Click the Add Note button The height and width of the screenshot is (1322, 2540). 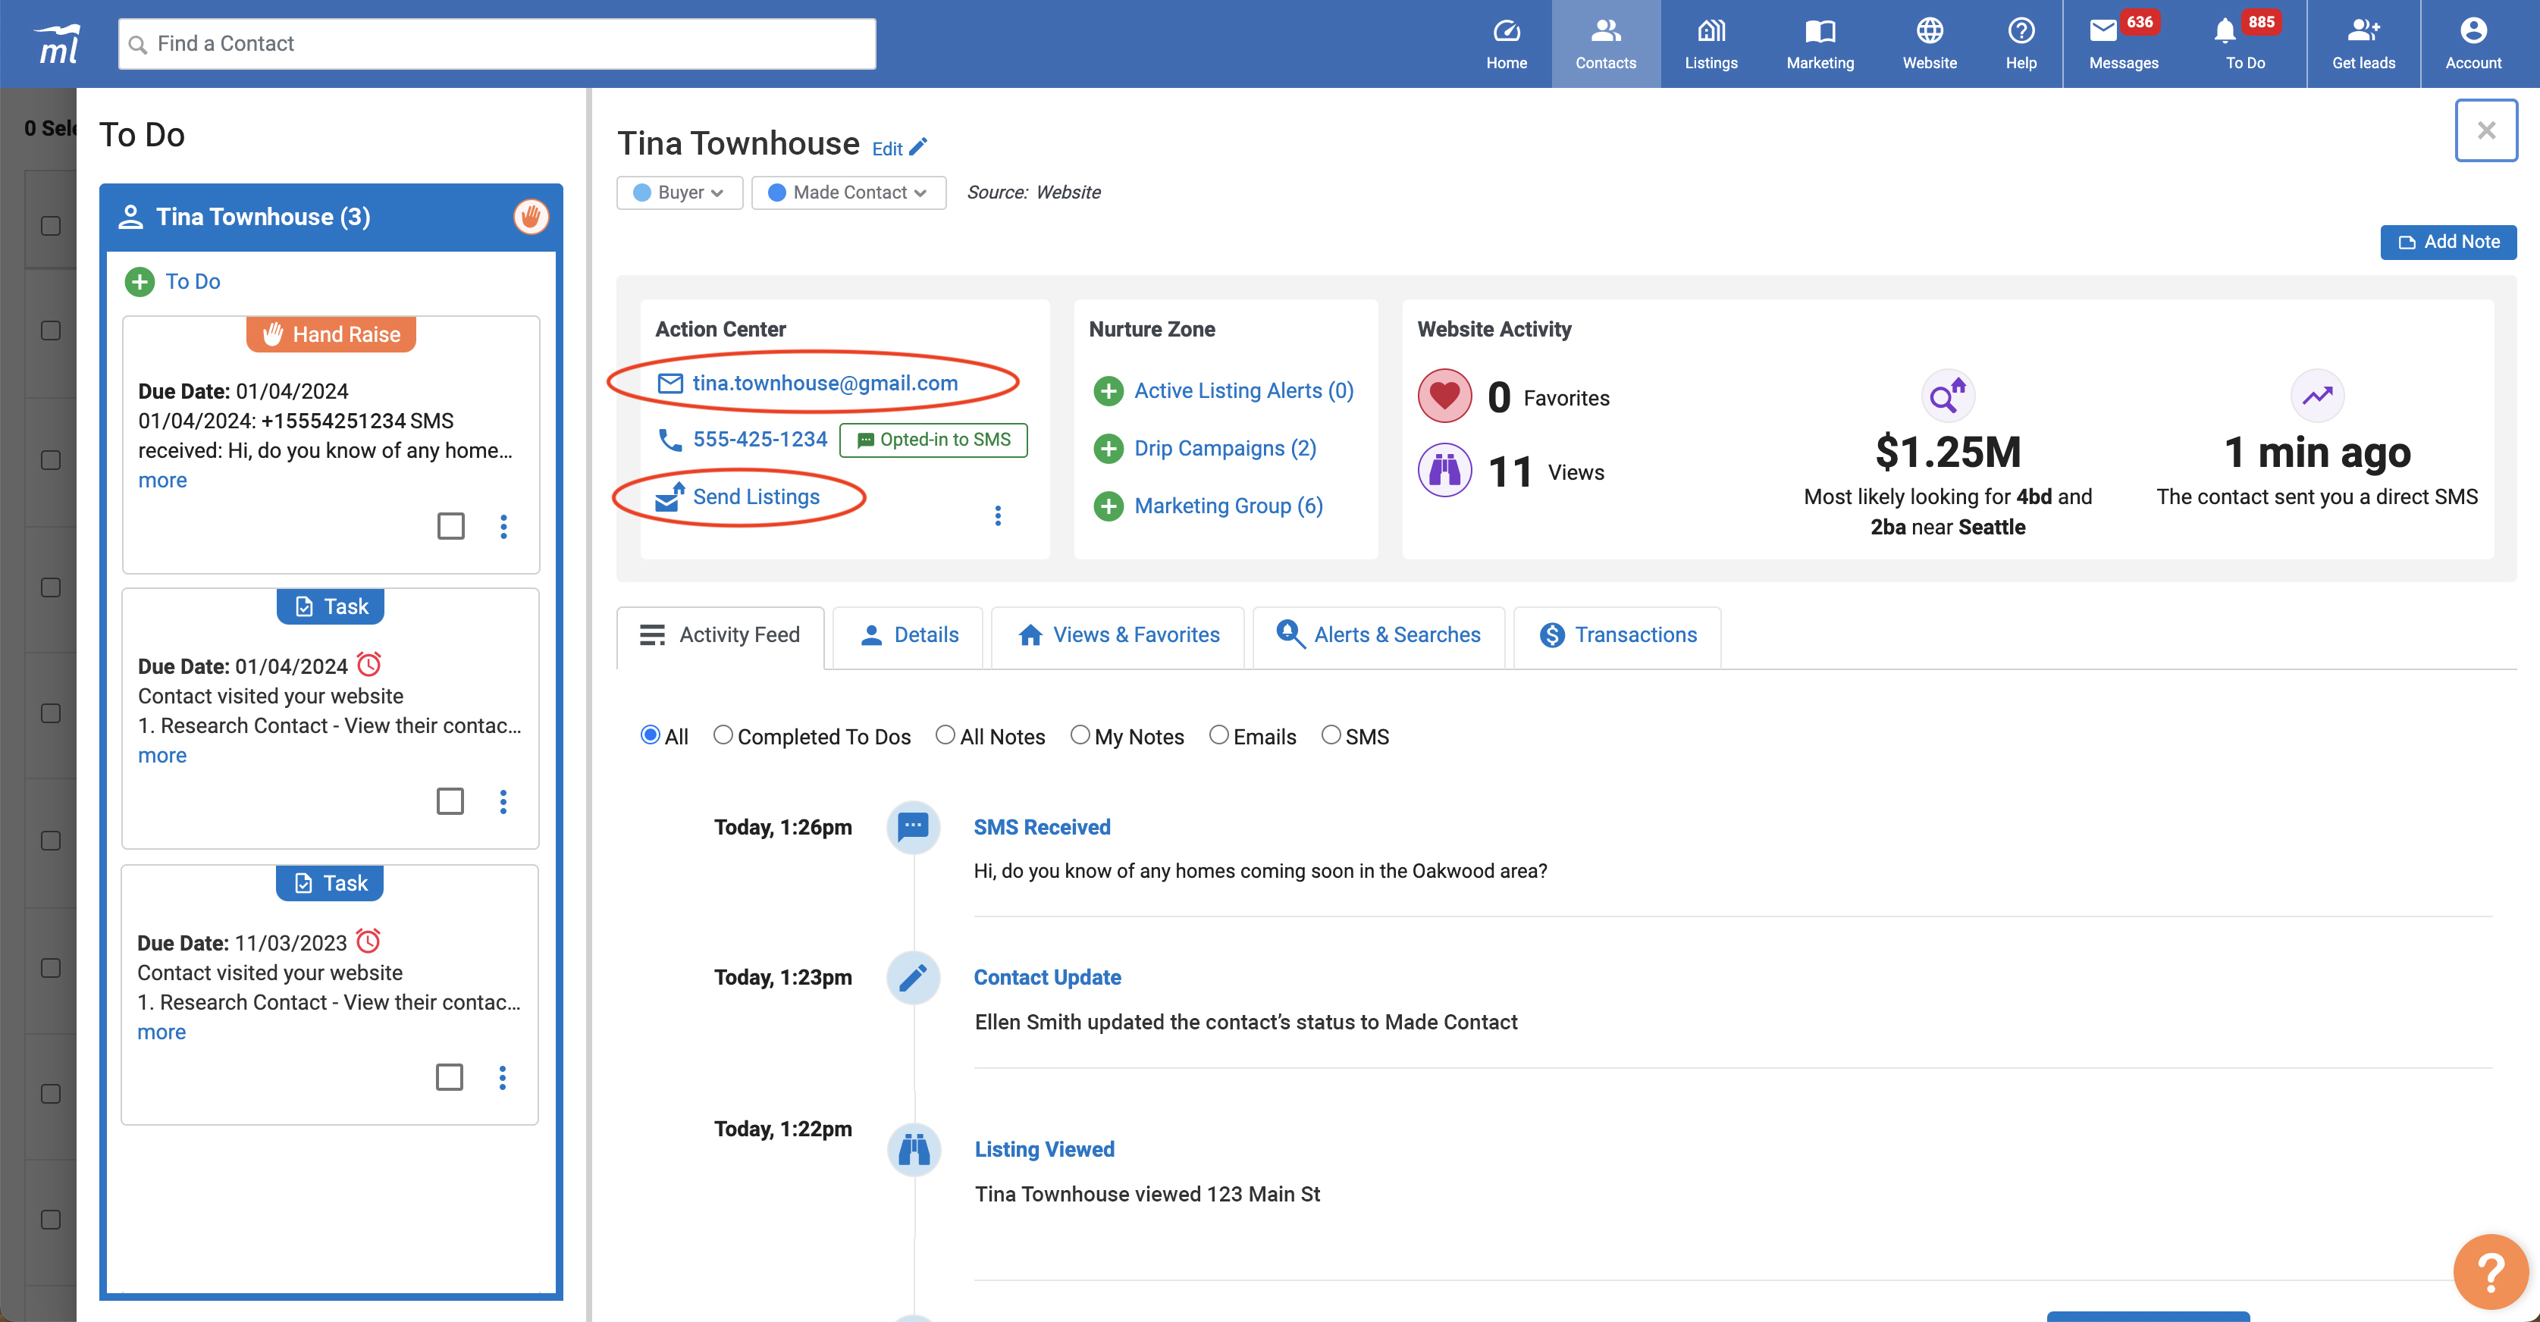[x=2448, y=243]
